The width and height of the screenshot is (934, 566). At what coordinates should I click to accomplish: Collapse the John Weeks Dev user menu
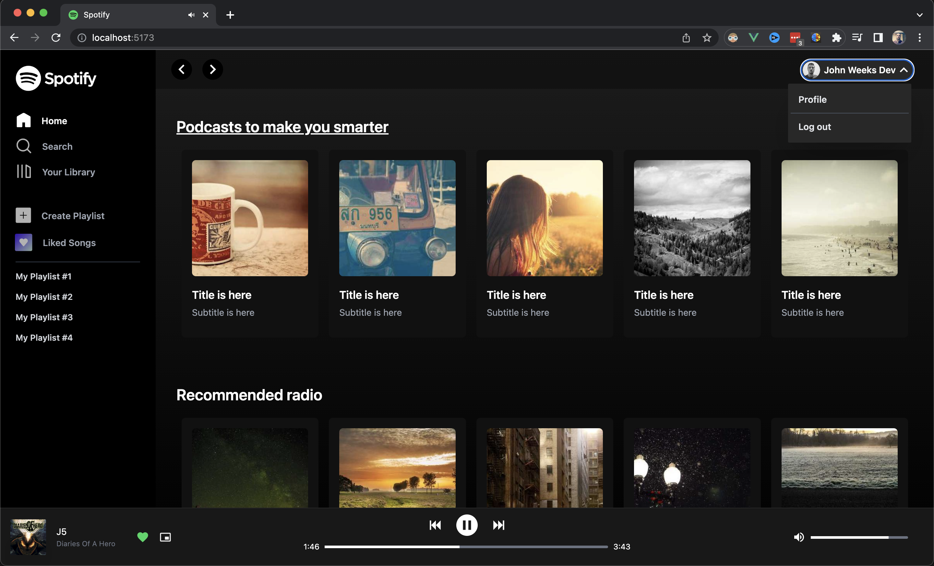[x=857, y=70]
